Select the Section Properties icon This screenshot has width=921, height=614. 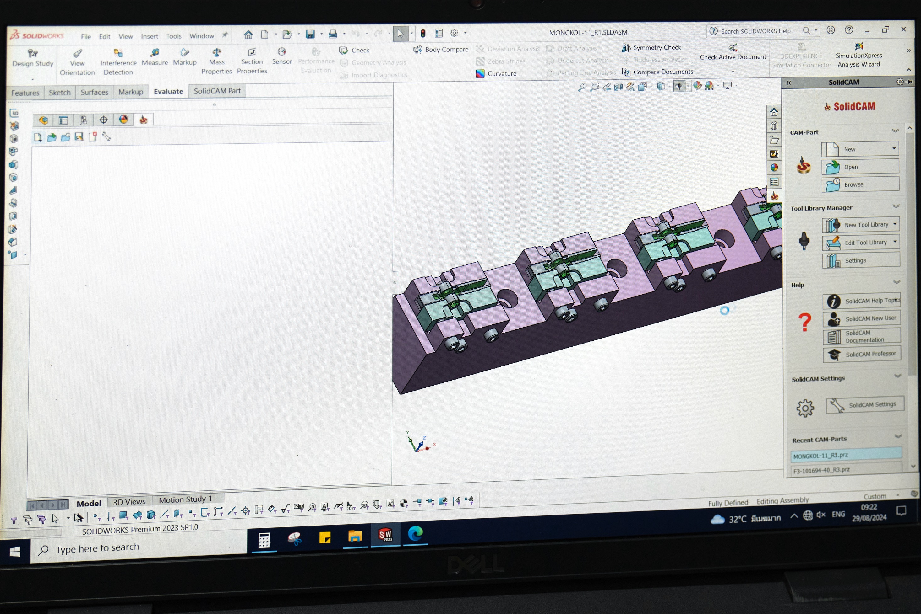tap(252, 52)
